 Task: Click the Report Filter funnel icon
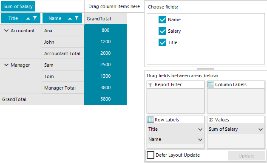point(151,84)
